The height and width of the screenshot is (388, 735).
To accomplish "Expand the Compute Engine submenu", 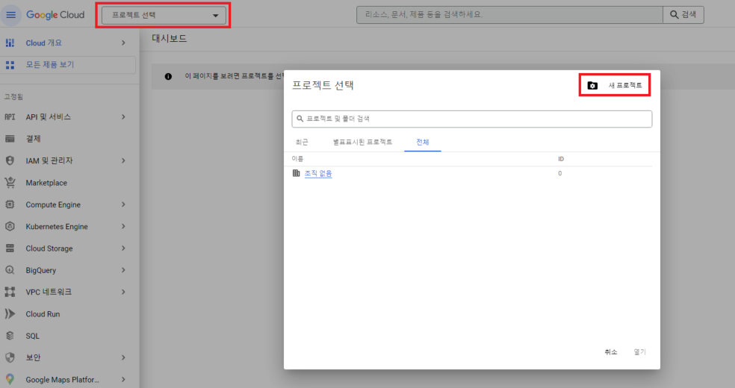I will (x=123, y=204).
